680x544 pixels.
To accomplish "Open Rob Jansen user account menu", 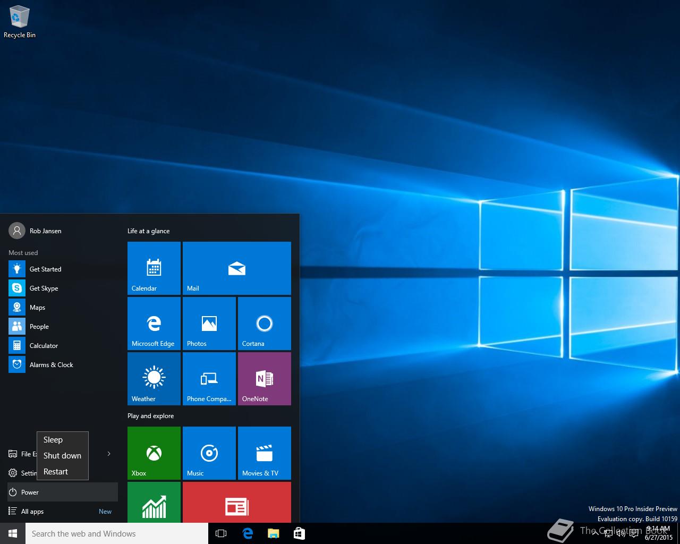I will click(35, 231).
